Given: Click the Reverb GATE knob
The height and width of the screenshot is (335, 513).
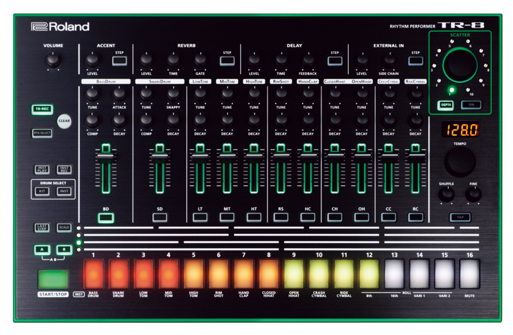Looking at the screenshot, I should pyautogui.click(x=200, y=60).
